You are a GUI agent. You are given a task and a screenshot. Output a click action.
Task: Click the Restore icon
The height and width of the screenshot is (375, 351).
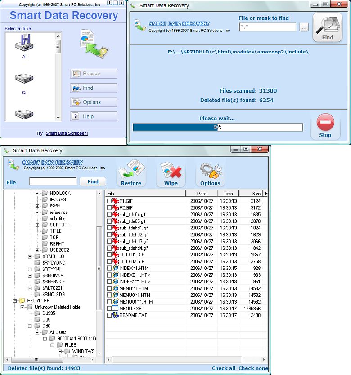click(131, 169)
